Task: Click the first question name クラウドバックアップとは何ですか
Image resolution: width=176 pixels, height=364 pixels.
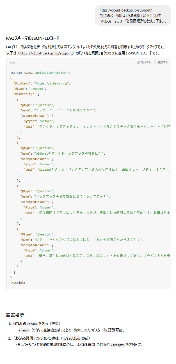Action: [65, 110]
